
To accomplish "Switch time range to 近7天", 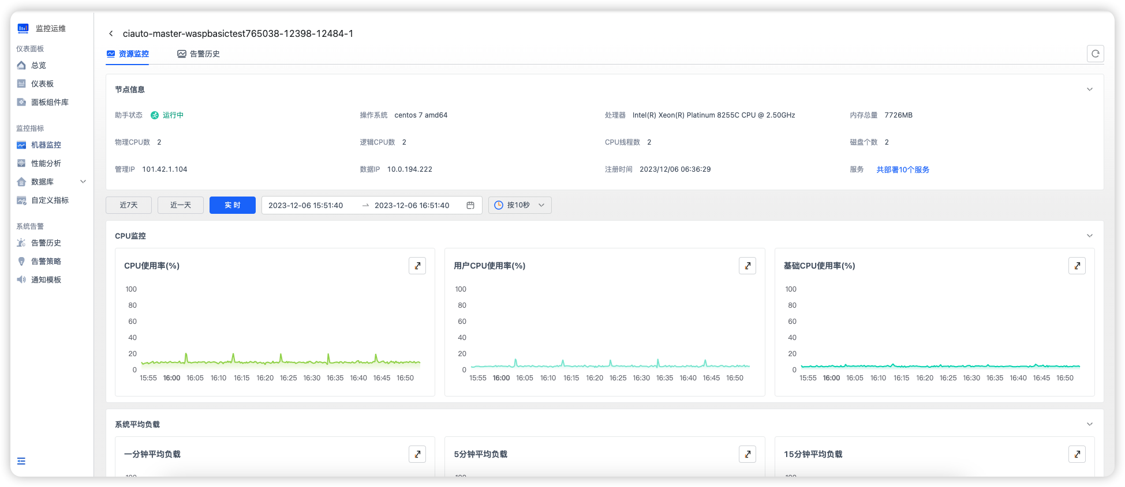I will tap(129, 205).
